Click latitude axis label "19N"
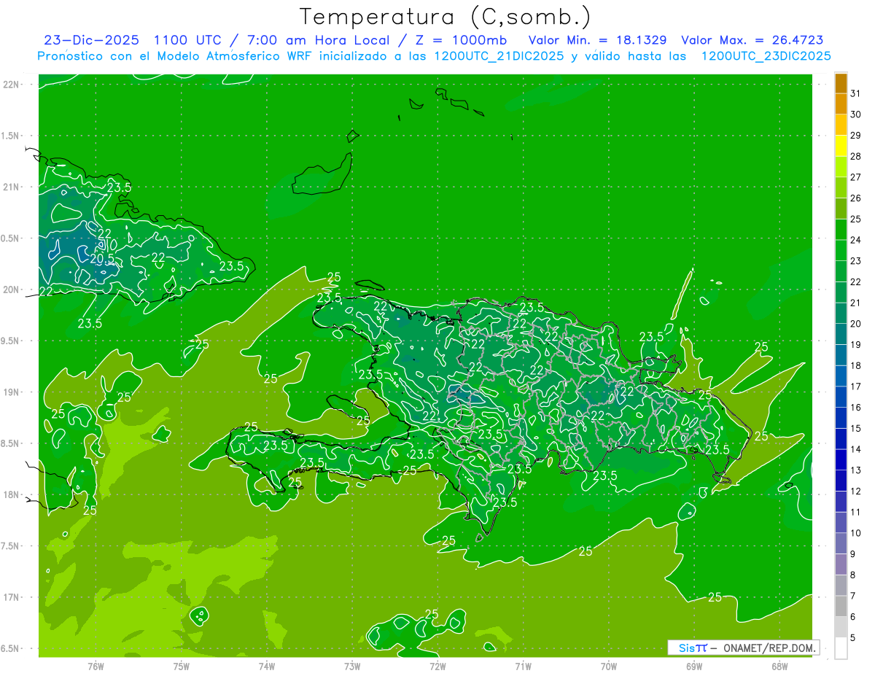Image resolution: width=875 pixels, height=676 pixels. [12, 392]
